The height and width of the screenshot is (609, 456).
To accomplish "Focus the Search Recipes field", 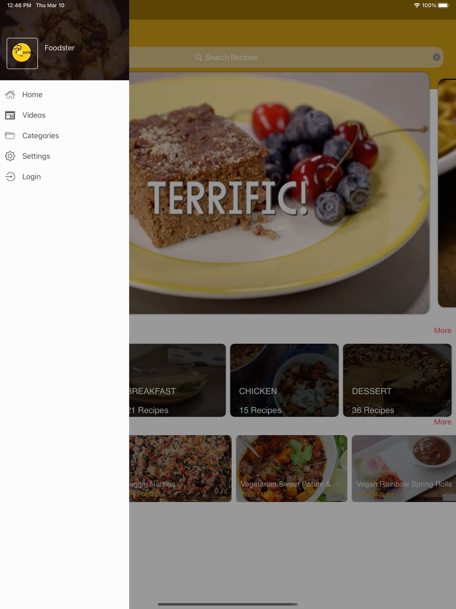I will tap(286, 58).
